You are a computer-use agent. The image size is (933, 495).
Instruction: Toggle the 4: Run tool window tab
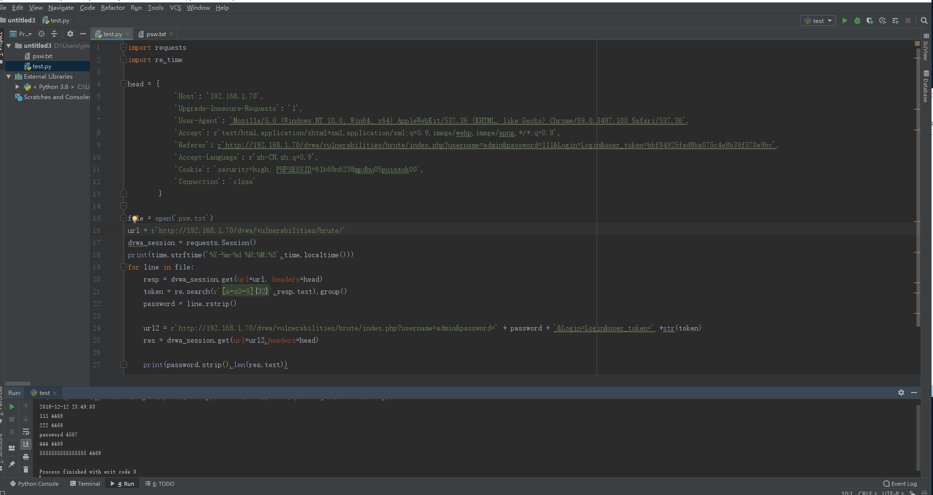pyautogui.click(x=123, y=484)
